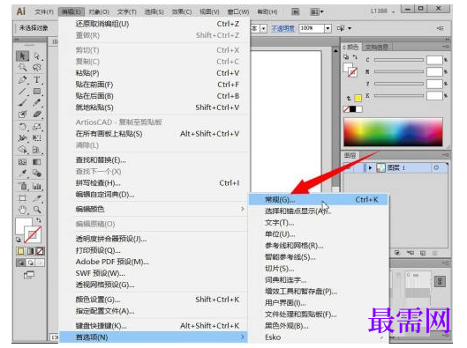This screenshot has width=467, height=348.
Task: Open the opacity 100% dropdown arrow
Action: tap(328, 28)
